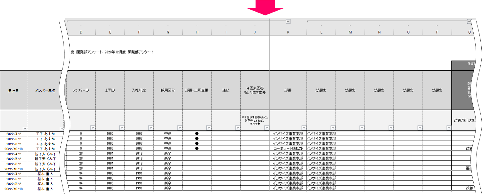This screenshot has width=482, height=194.
Task: Open the メンバーID filter dropdown
Action: pyautogui.click(x=93, y=128)
